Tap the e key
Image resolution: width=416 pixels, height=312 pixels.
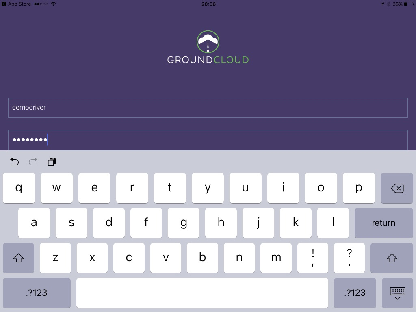coord(94,188)
